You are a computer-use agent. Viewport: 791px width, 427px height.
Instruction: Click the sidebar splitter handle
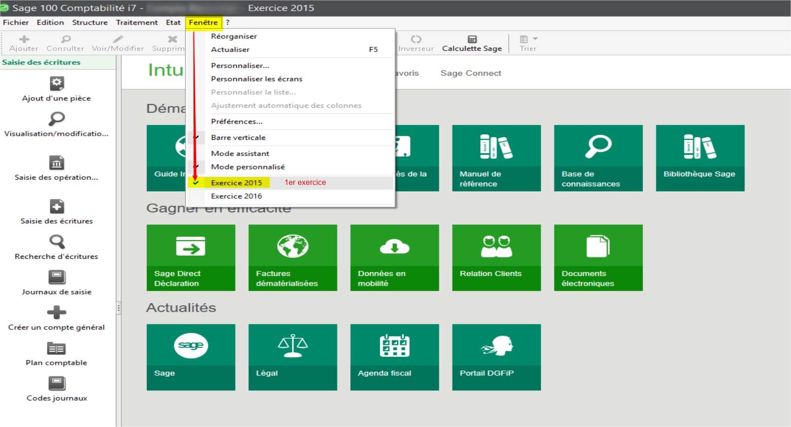pos(119,308)
